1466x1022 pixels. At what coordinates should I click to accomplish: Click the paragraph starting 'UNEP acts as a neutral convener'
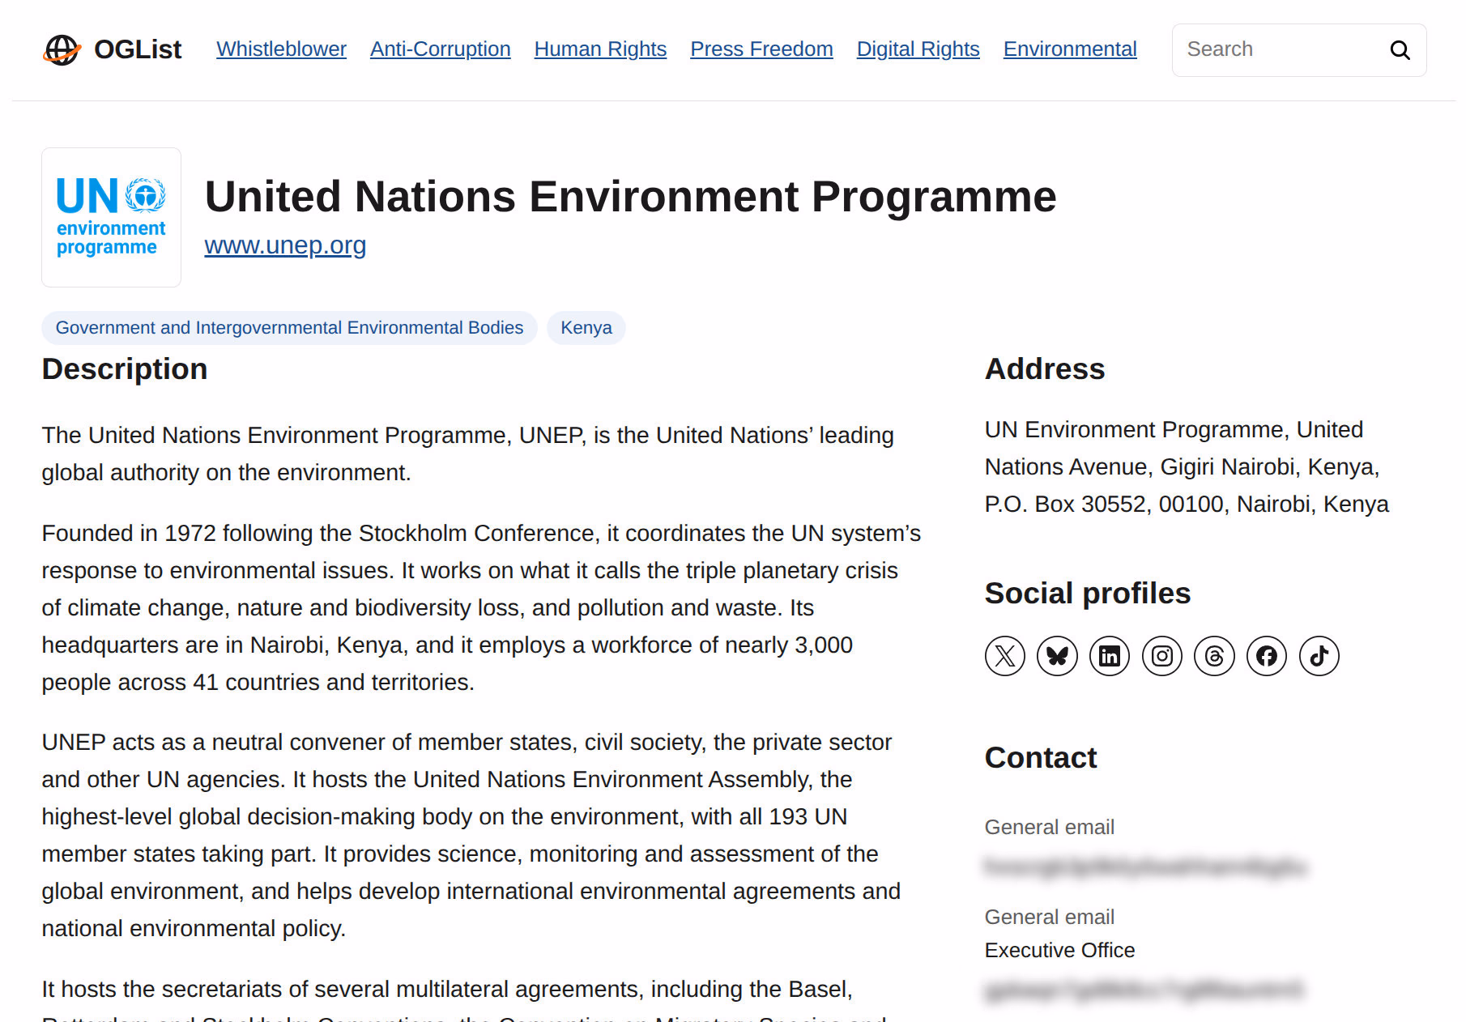471,835
